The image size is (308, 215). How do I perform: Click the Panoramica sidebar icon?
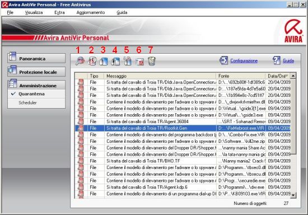(12, 57)
